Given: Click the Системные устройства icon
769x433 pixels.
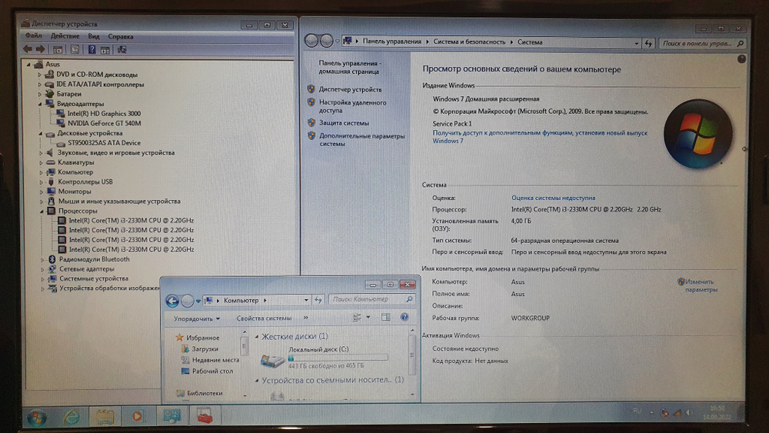Looking at the screenshot, I should 52,278.
